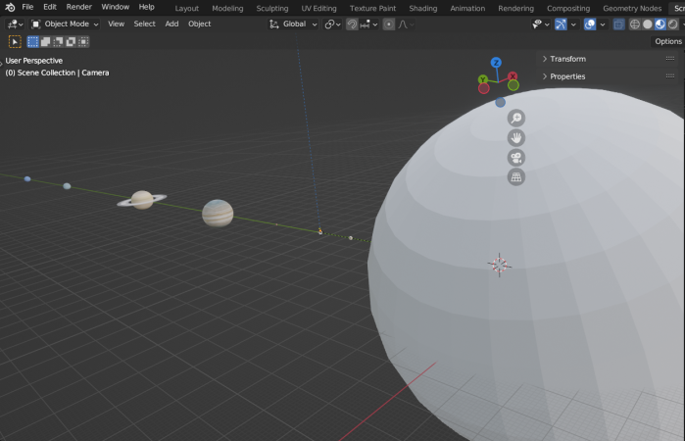Click the pan view hand icon
The width and height of the screenshot is (685, 441).
[x=515, y=138]
